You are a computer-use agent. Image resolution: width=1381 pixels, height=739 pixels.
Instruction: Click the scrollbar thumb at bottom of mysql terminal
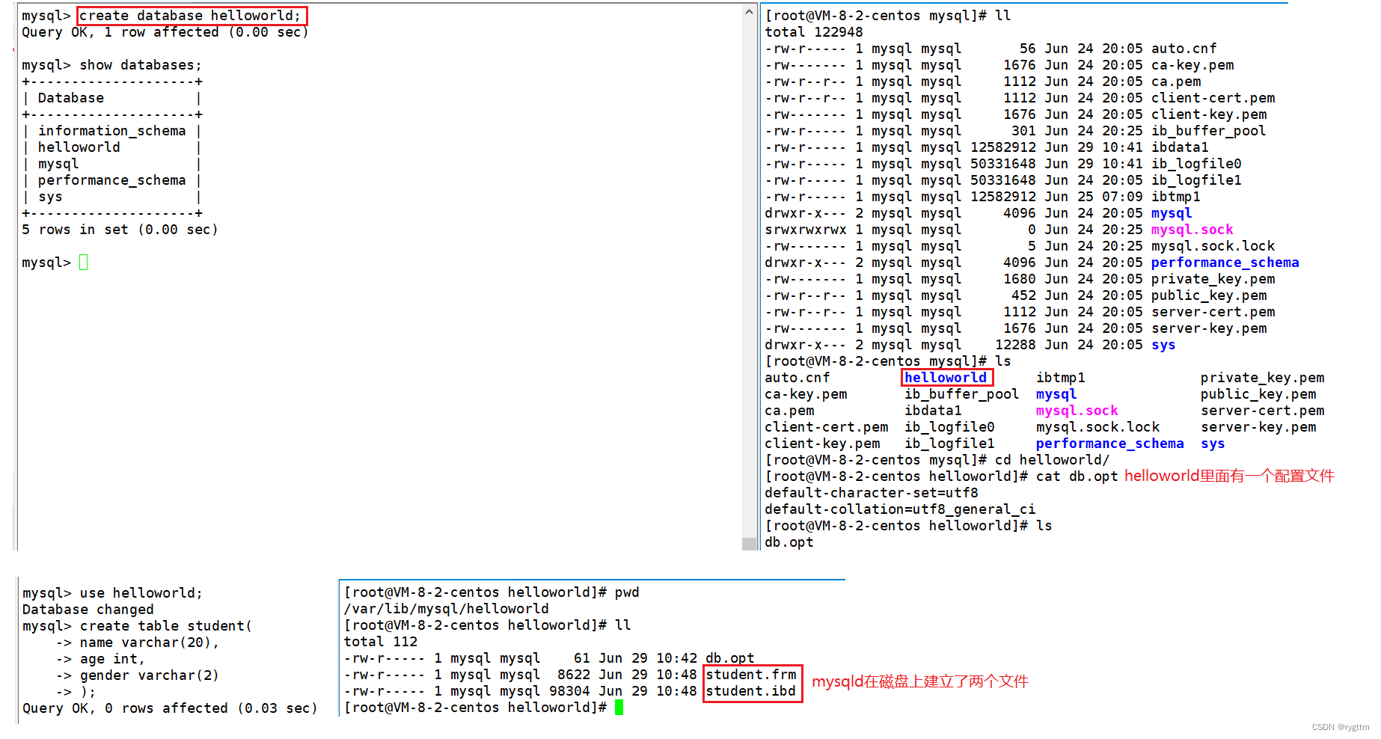point(750,544)
